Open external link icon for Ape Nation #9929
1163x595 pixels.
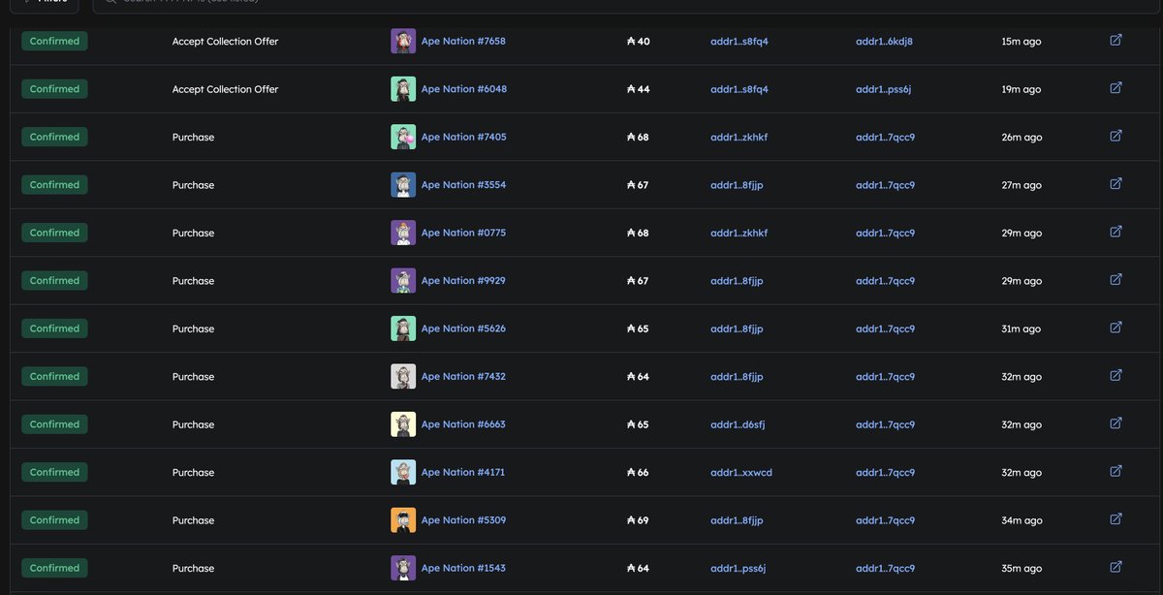(x=1116, y=279)
